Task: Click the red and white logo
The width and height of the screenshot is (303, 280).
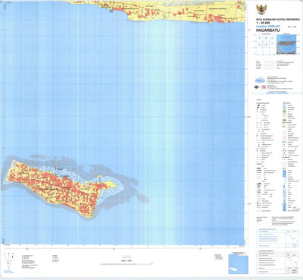Action: [264, 87]
